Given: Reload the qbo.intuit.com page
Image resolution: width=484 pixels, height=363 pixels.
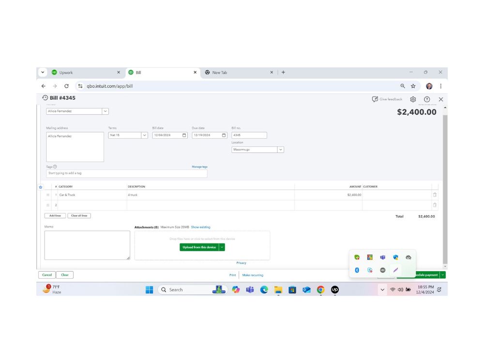Looking at the screenshot, I should pos(66,86).
